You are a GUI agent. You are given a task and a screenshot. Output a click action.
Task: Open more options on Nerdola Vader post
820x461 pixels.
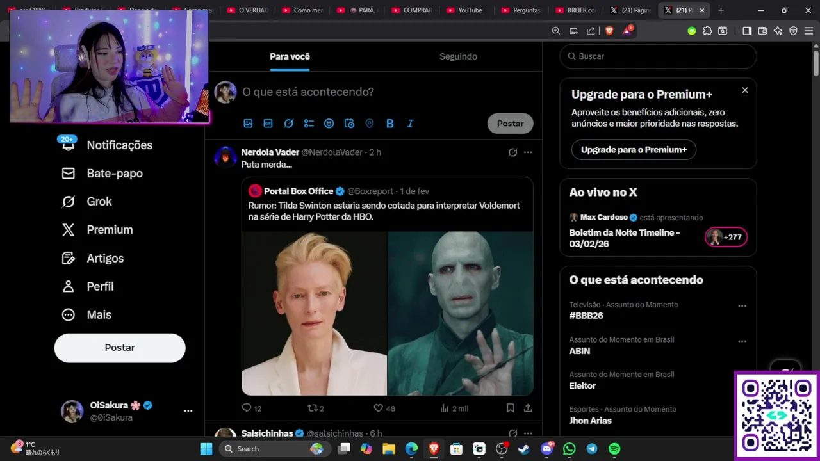click(528, 152)
